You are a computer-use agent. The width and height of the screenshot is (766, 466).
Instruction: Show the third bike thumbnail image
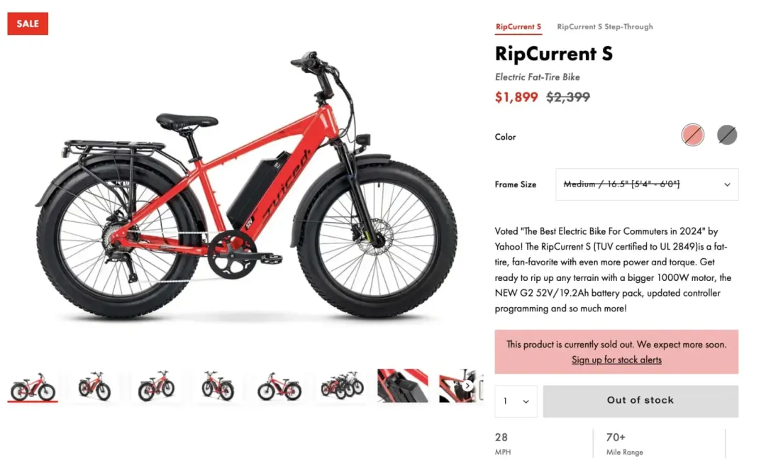pos(157,387)
